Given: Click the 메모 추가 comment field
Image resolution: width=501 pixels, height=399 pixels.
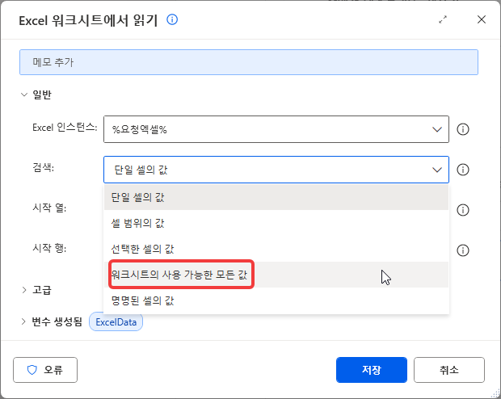Looking at the screenshot, I should [249, 62].
